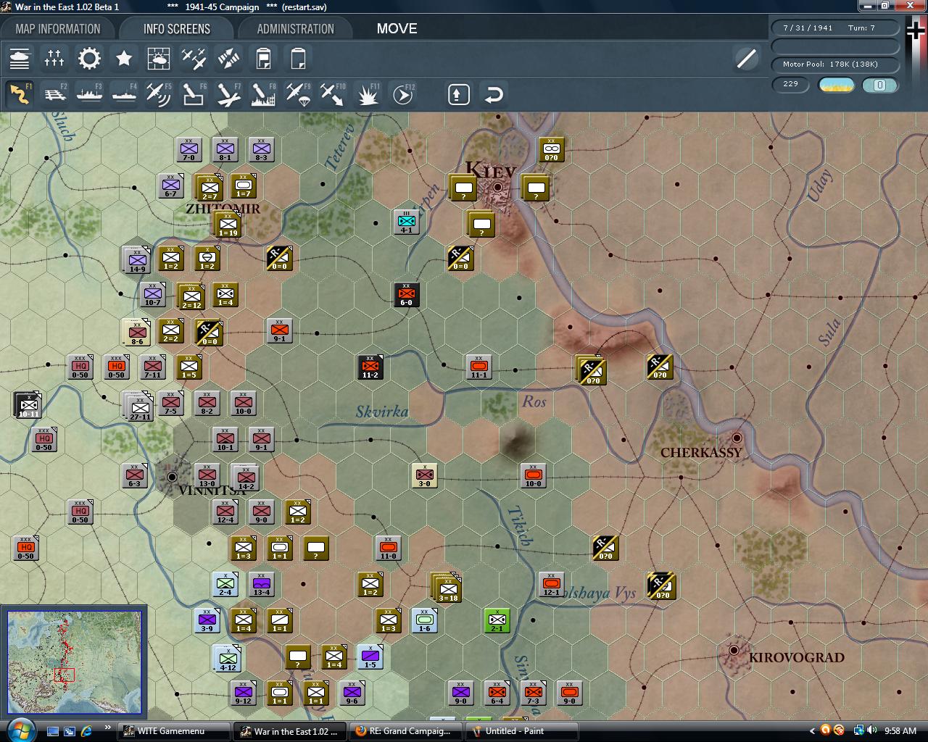Switch to War in the East taskbar button

[290, 731]
